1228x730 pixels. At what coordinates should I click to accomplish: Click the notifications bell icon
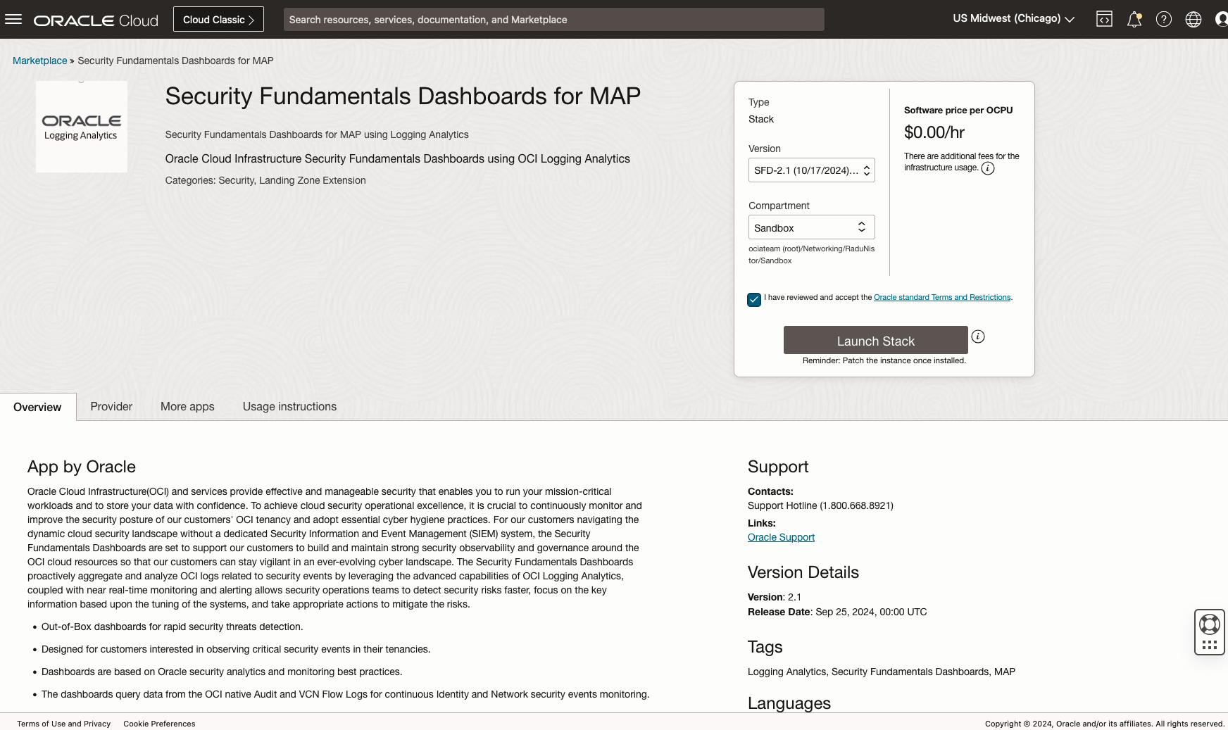click(x=1134, y=19)
